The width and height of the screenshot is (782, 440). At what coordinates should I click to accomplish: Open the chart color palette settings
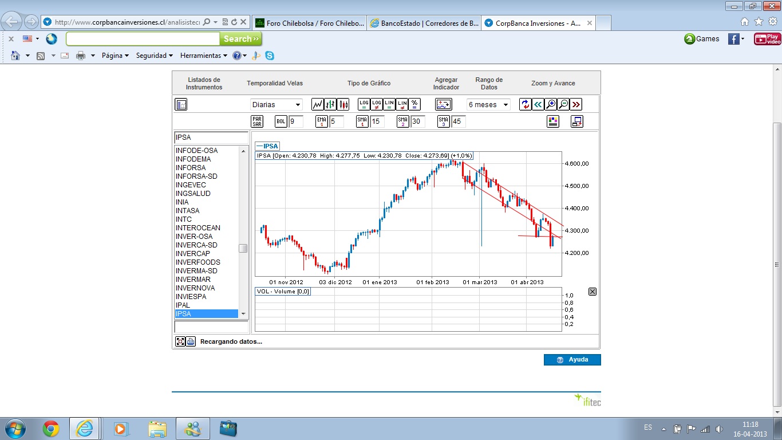(552, 121)
